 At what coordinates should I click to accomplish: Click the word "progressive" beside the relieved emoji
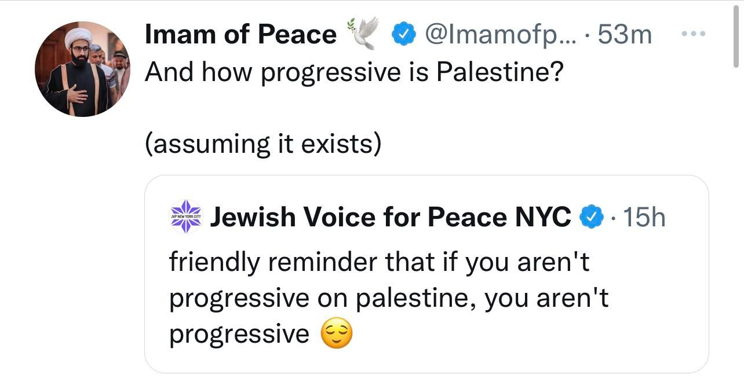tap(239, 335)
